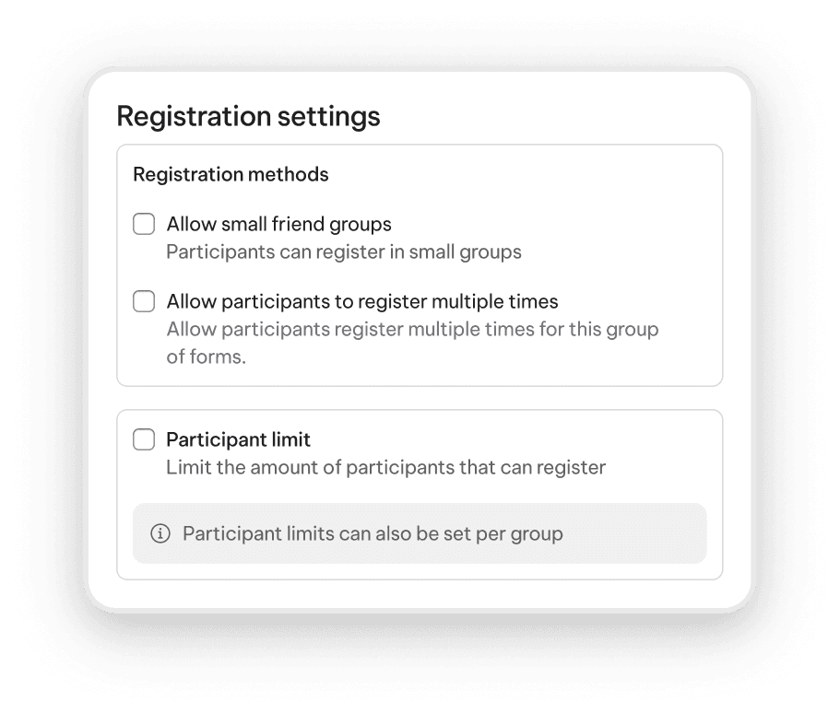The image size is (840, 713).
Task: Click the Registration settings heading
Action: [248, 116]
